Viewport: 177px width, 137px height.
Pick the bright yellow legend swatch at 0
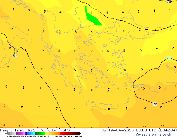tap(46, 133)
